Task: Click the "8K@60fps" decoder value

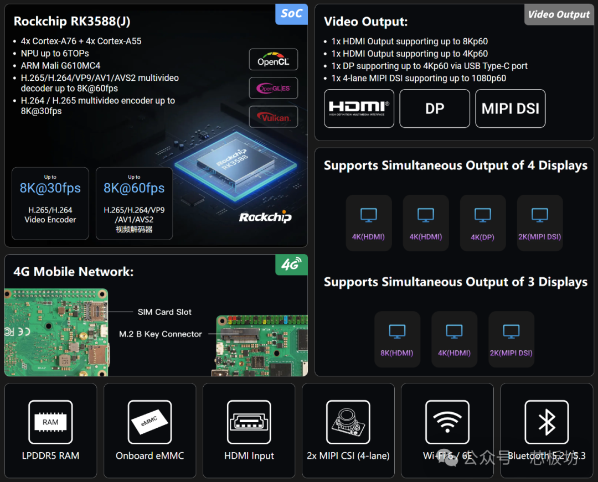Action: (134, 188)
